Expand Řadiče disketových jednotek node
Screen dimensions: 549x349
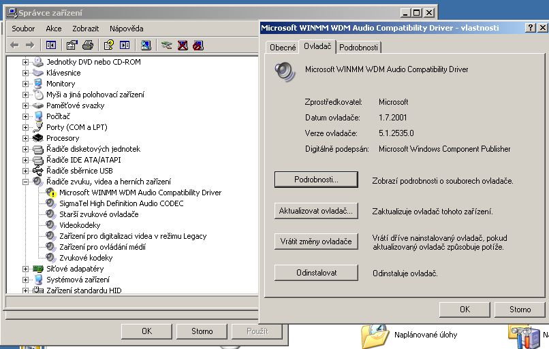click(x=25, y=149)
